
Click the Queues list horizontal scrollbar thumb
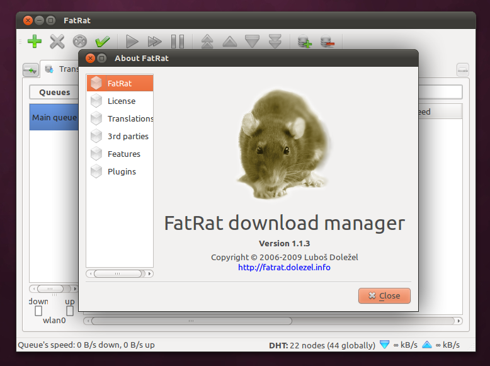tap(50, 289)
